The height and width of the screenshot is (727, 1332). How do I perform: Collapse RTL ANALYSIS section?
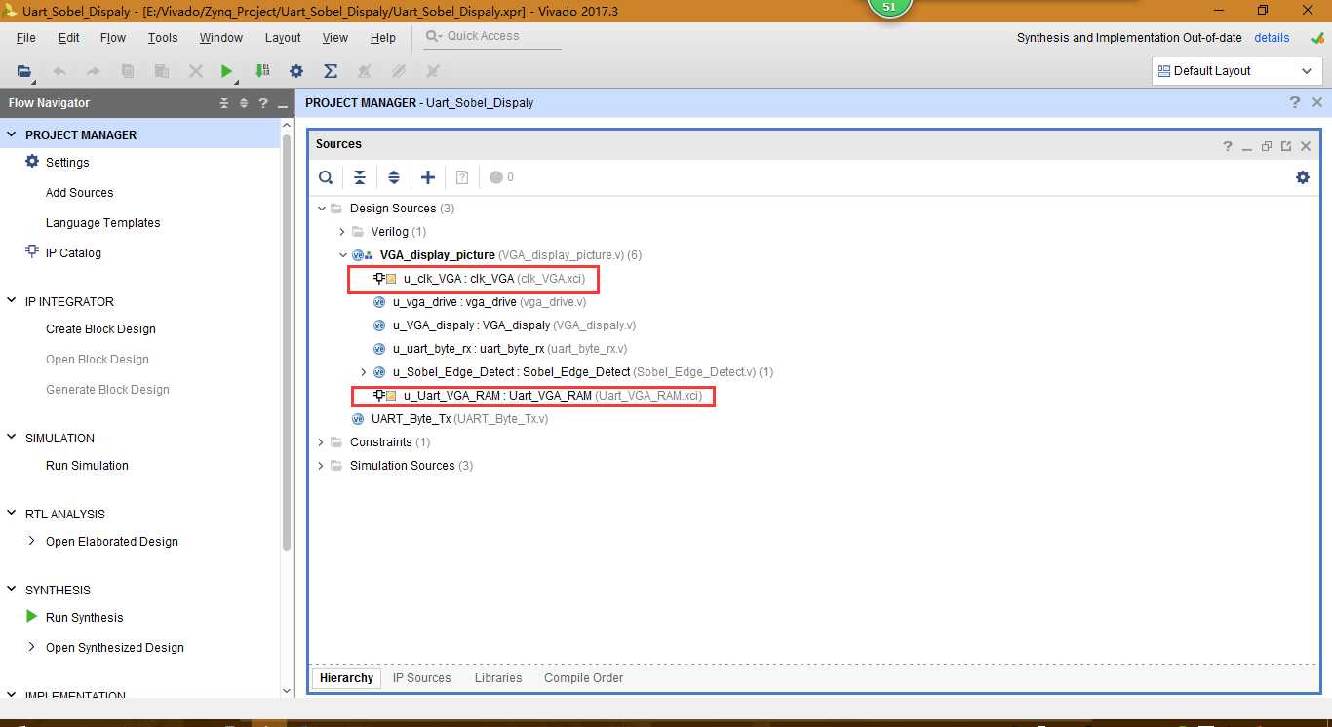[13, 514]
